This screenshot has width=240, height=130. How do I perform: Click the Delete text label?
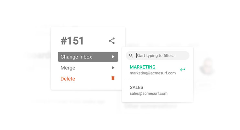[68, 79]
